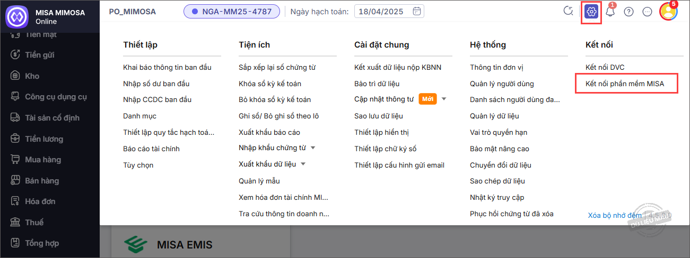Image resolution: width=690 pixels, height=258 pixels.
Task: Open Vai trò quyền hạn
Action: [x=499, y=132]
